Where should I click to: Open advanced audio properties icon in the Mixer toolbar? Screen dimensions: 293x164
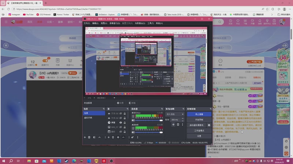click(x=133, y=137)
